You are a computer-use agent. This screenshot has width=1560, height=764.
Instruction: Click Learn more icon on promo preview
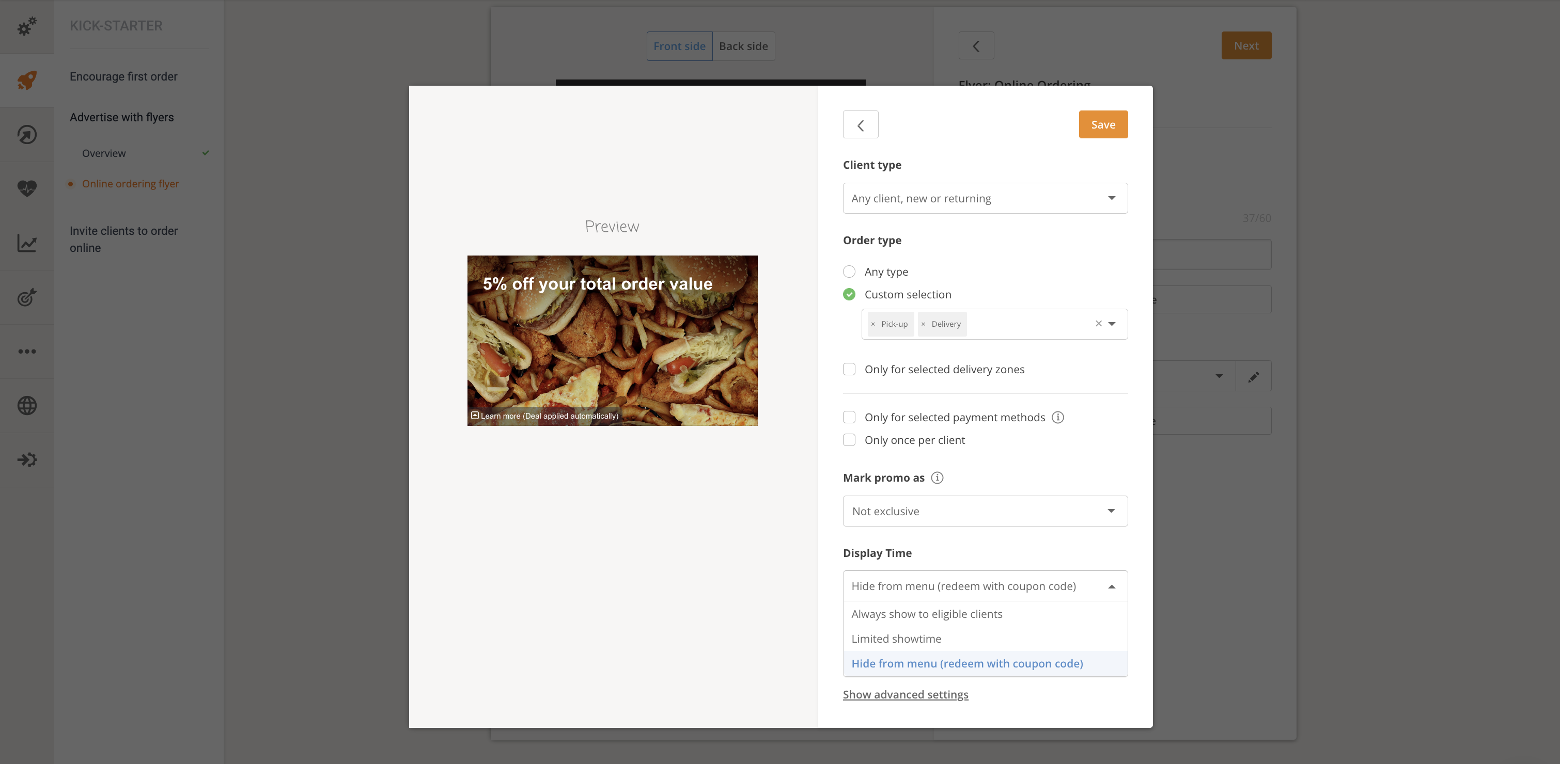[x=475, y=416]
